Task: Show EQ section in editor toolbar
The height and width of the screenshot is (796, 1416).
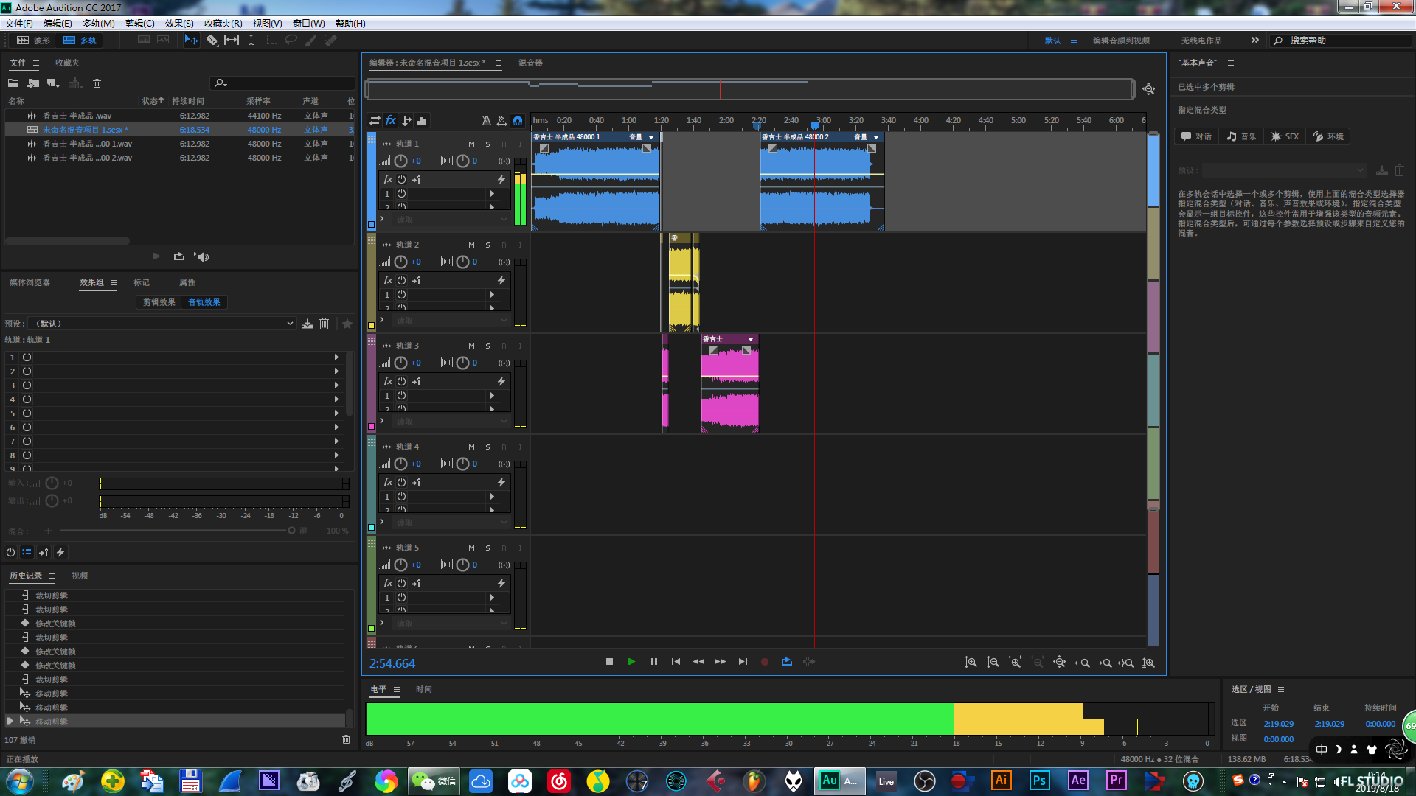Action: pyautogui.click(x=422, y=121)
